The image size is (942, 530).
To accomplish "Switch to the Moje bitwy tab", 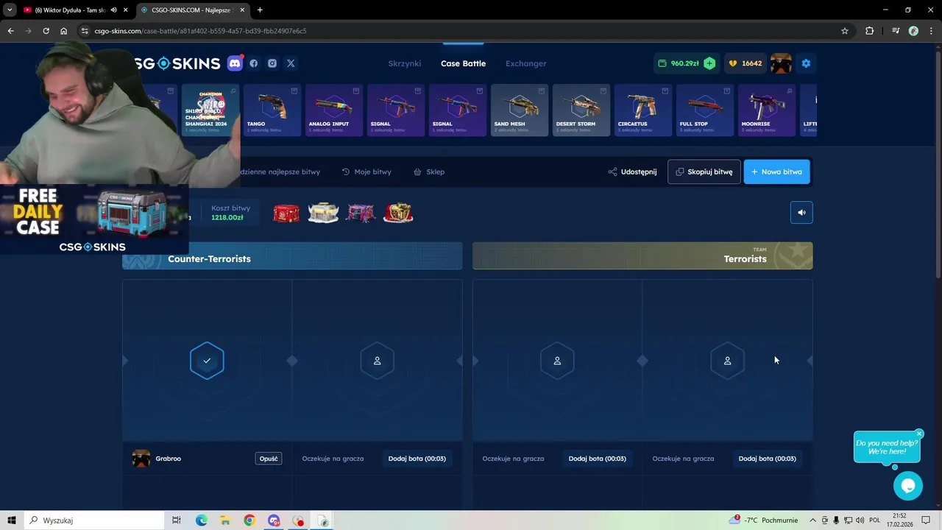I will point(366,172).
